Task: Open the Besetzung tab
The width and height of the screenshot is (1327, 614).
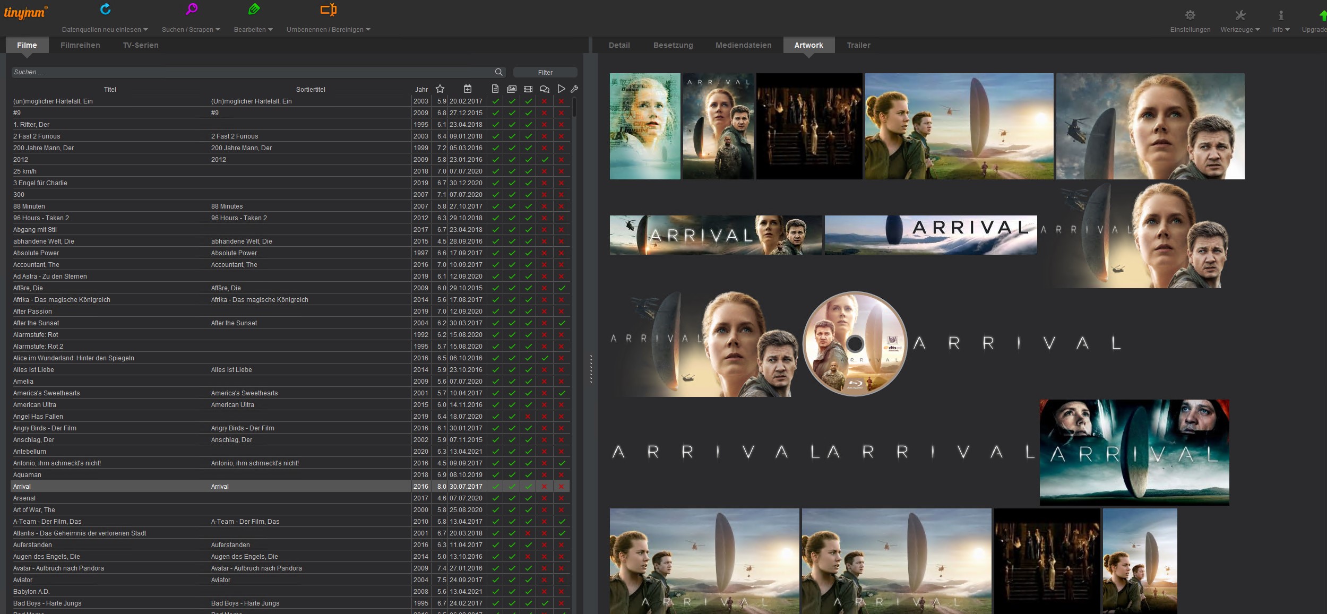Action: (x=673, y=45)
